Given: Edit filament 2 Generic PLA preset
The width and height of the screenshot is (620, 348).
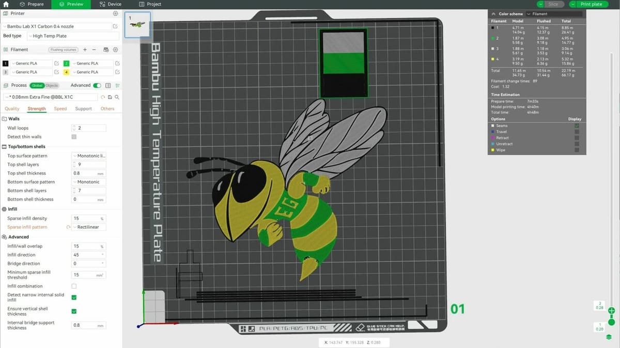Looking at the screenshot, I should pos(117,63).
